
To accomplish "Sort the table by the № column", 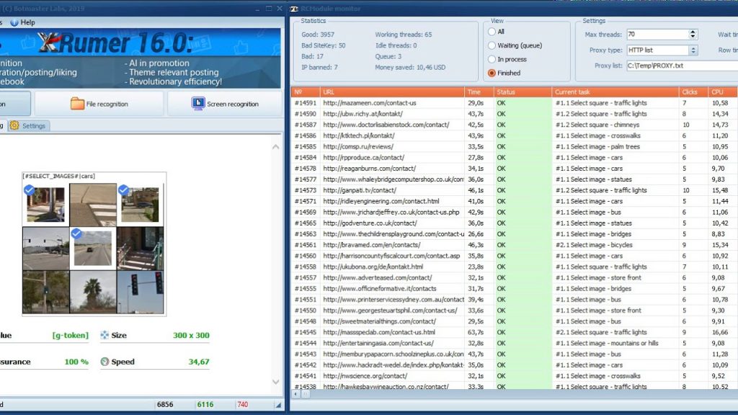I will click(306, 92).
